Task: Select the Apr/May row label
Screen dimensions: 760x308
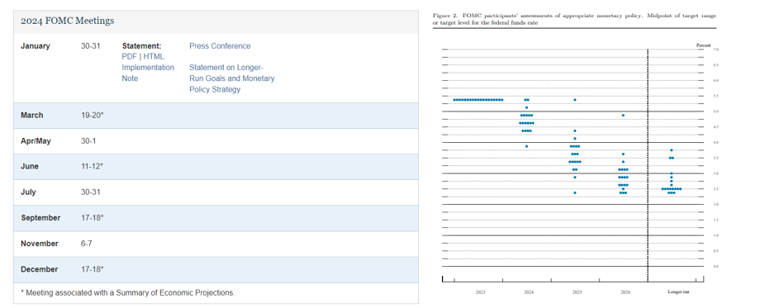Action: click(x=36, y=141)
